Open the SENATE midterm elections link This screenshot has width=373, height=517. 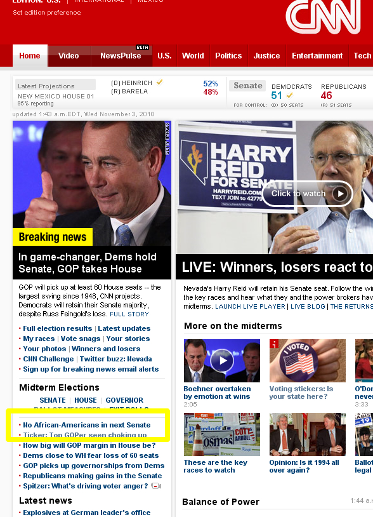[53, 400]
